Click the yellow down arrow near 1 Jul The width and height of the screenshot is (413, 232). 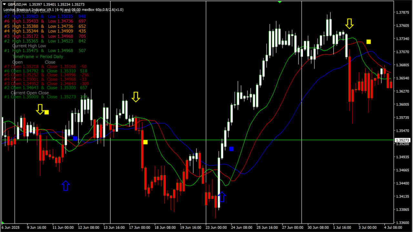tap(349, 24)
